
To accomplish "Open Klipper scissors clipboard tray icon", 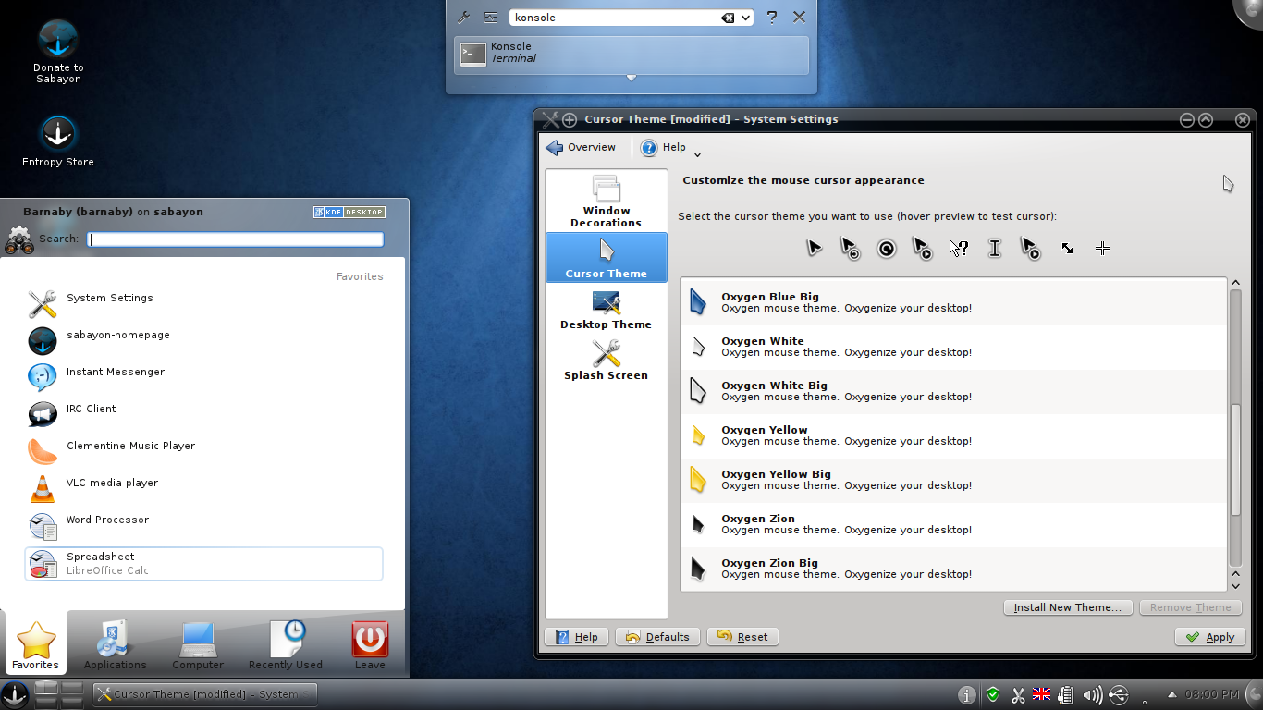I will pos(1018,694).
